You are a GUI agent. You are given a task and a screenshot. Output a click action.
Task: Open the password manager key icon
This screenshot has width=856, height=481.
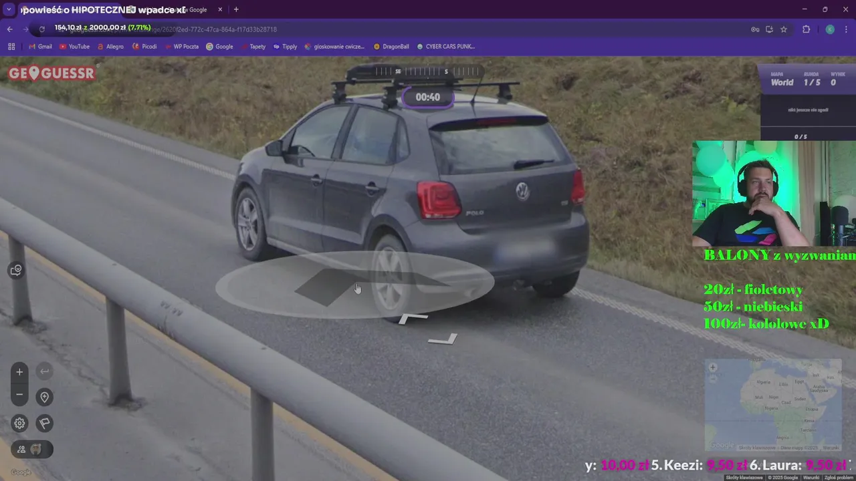click(755, 29)
